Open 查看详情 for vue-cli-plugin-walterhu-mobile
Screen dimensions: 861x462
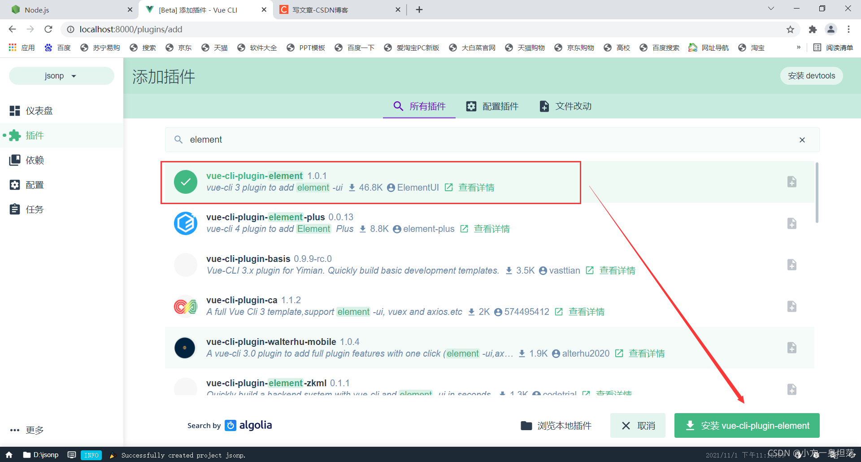[x=647, y=353]
